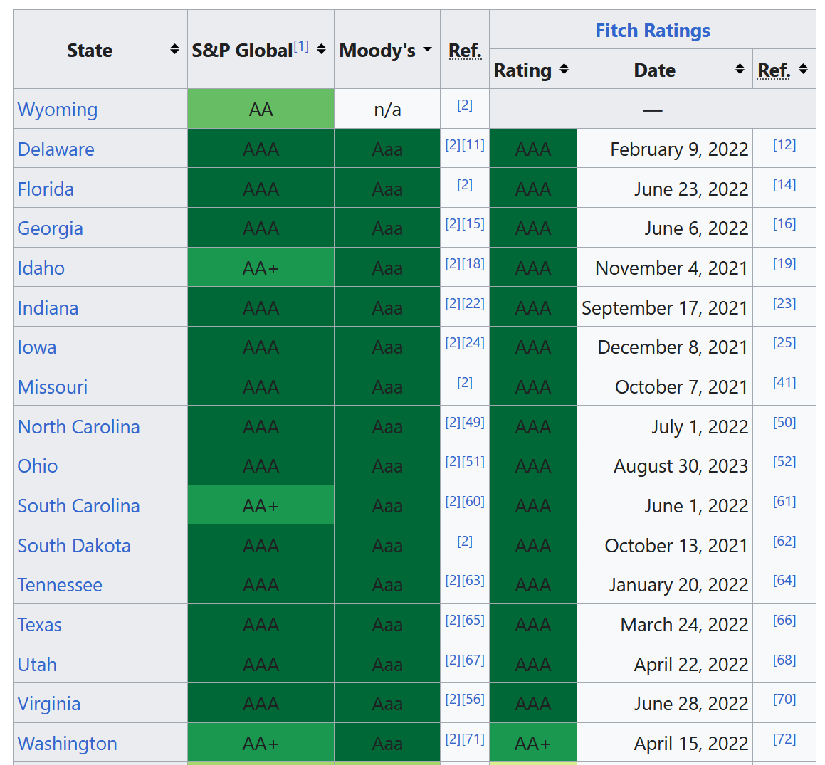Viewport: 825px width, 765px height.
Task: Sort Fitch Rating column arrows
Action: click(564, 69)
